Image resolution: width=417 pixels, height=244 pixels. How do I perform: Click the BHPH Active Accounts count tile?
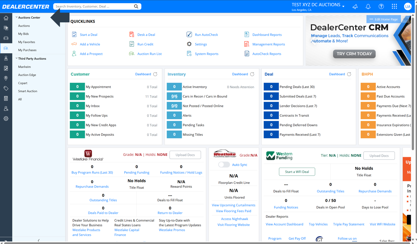[368, 87]
